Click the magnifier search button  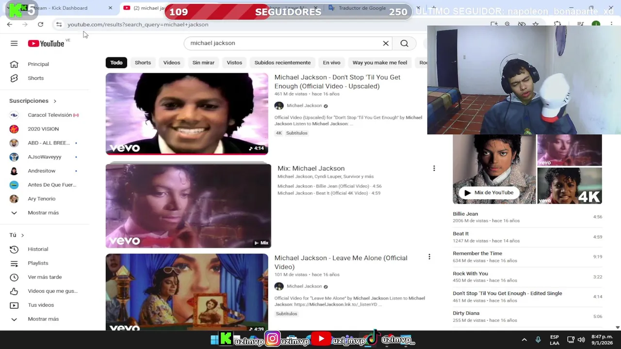click(404, 43)
